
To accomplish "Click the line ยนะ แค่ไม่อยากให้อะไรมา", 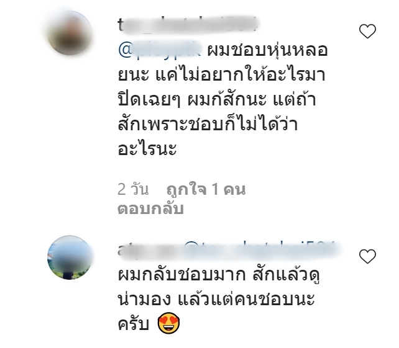I will point(221,74).
